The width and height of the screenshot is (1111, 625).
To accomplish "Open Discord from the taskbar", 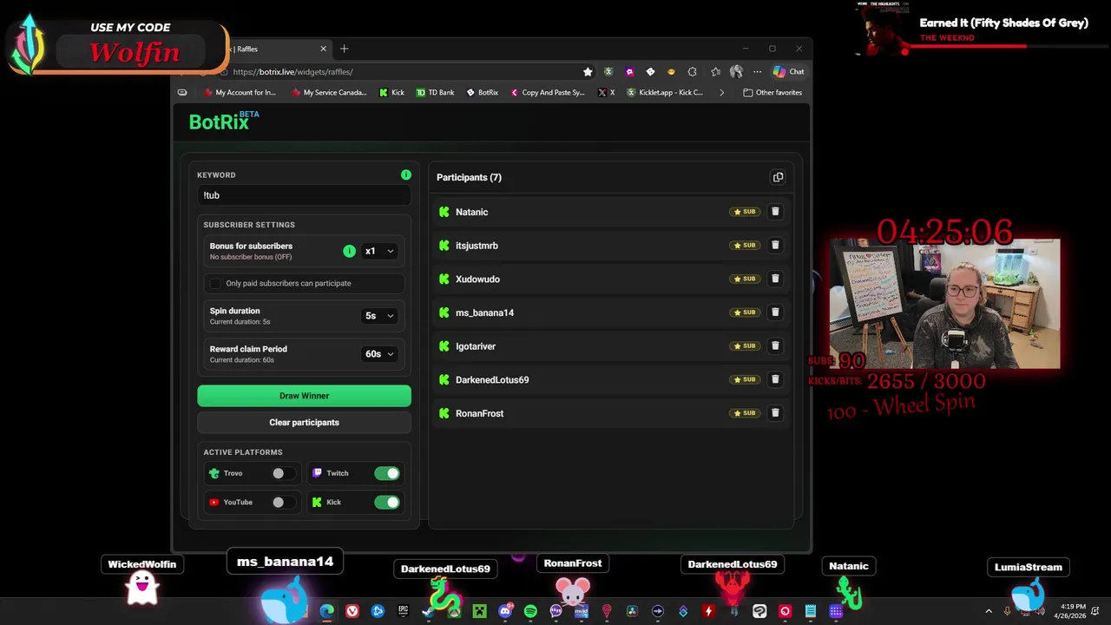I will click(505, 611).
